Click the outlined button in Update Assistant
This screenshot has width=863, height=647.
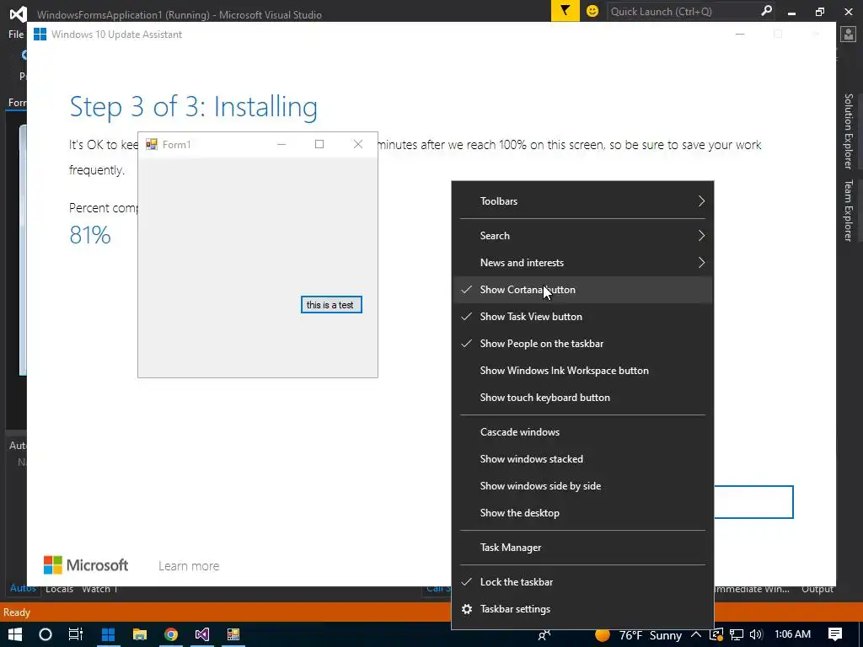(753, 502)
